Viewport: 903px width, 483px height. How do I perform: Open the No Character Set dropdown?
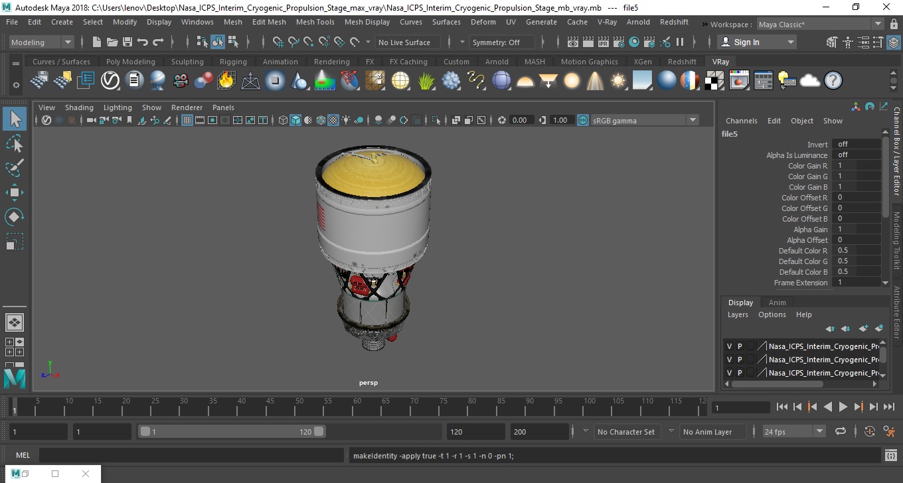(626, 431)
